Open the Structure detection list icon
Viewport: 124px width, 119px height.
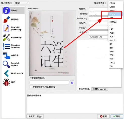pos(6,46)
